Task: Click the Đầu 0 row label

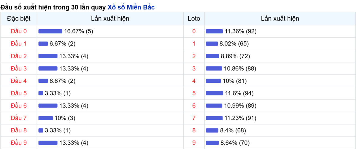Action: pyautogui.click(x=19, y=31)
